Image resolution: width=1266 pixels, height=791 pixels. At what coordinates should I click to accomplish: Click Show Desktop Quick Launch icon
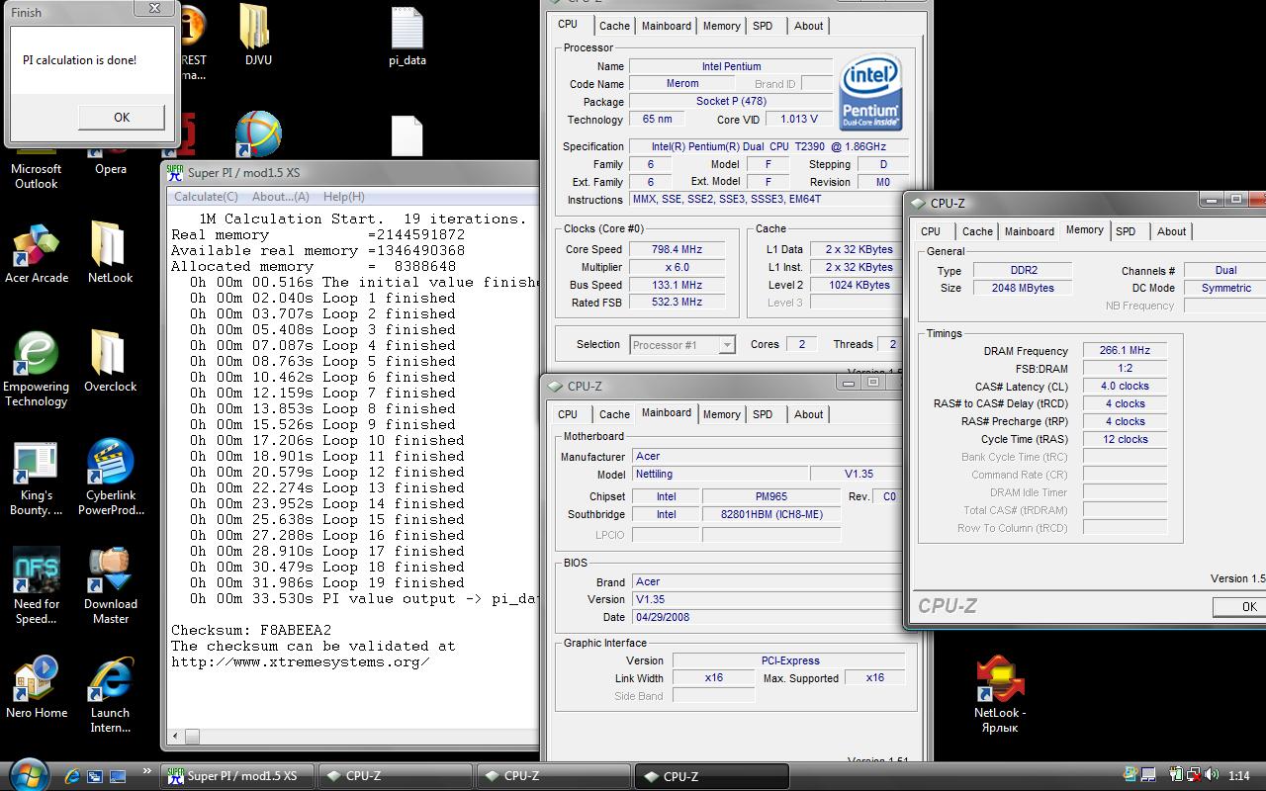[x=118, y=776]
